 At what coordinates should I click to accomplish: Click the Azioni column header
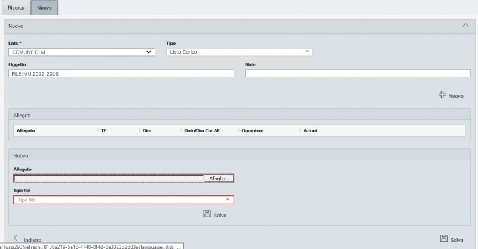(310, 130)
